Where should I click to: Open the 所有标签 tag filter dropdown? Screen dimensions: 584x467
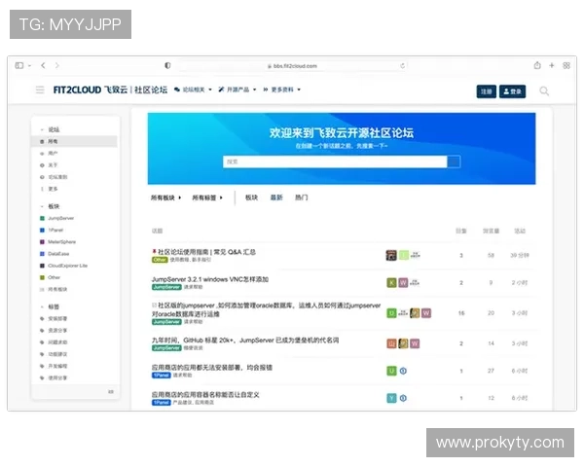click(207, 198)
